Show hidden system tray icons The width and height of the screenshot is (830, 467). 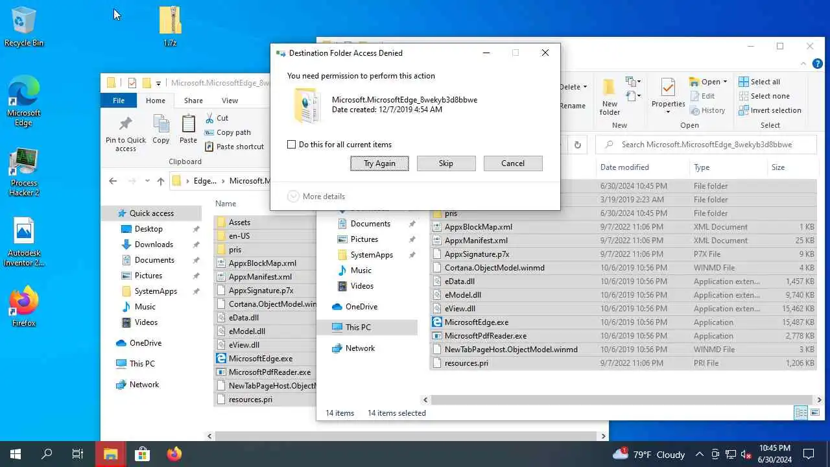tap(700, 454)
